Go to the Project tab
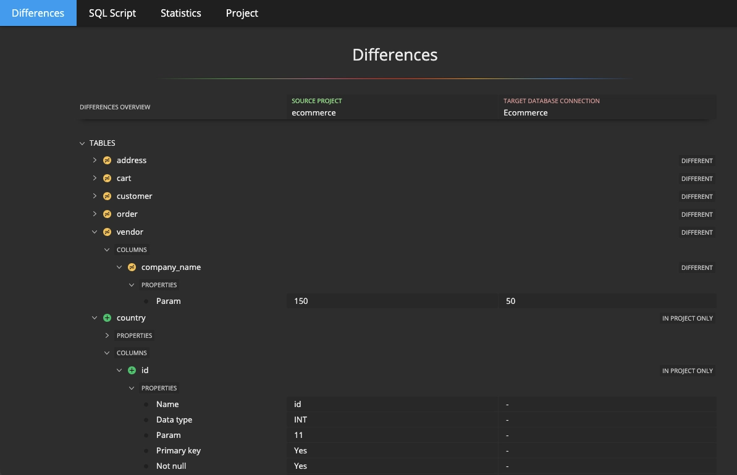 242,13
